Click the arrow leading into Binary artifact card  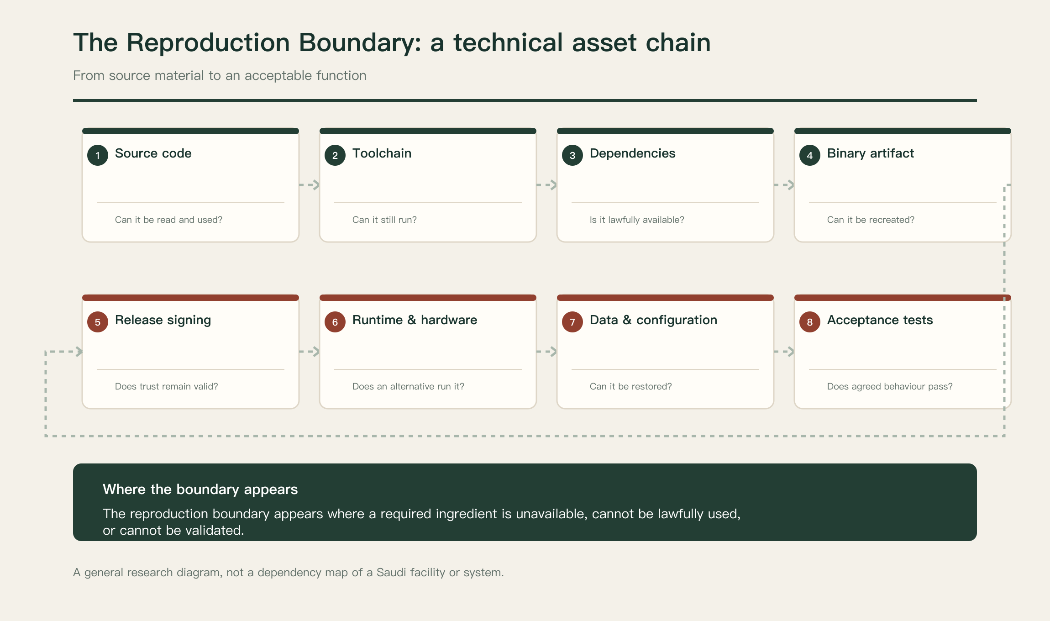(x=784, y=185)
